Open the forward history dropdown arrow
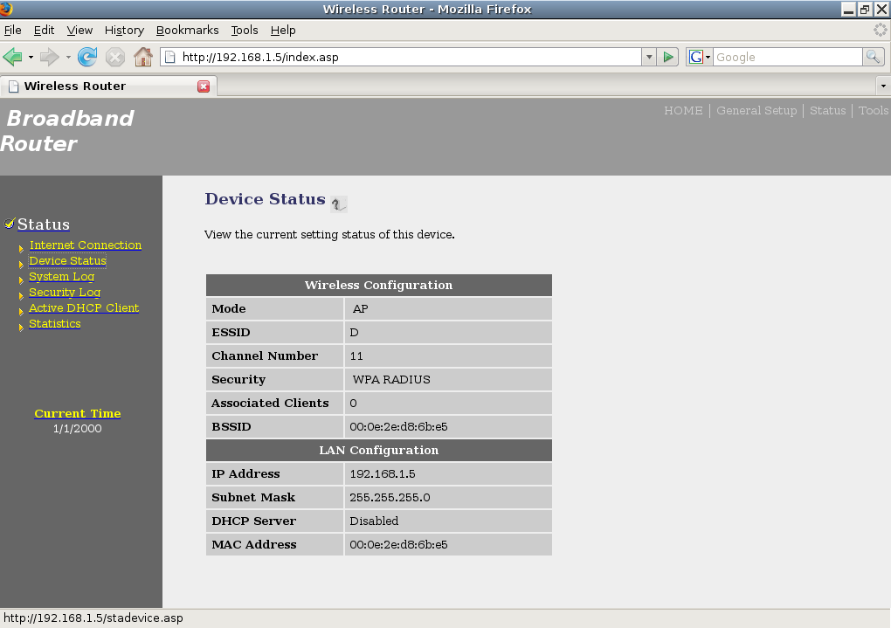 [68, 57]
